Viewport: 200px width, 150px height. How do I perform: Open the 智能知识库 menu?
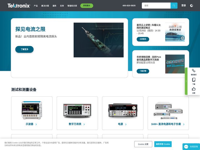pos(72,6)
